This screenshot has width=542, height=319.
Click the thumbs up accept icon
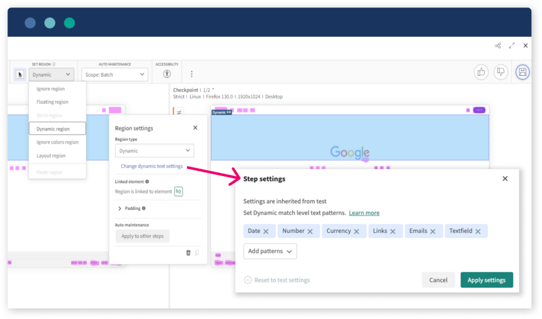[x=481, y=72]
